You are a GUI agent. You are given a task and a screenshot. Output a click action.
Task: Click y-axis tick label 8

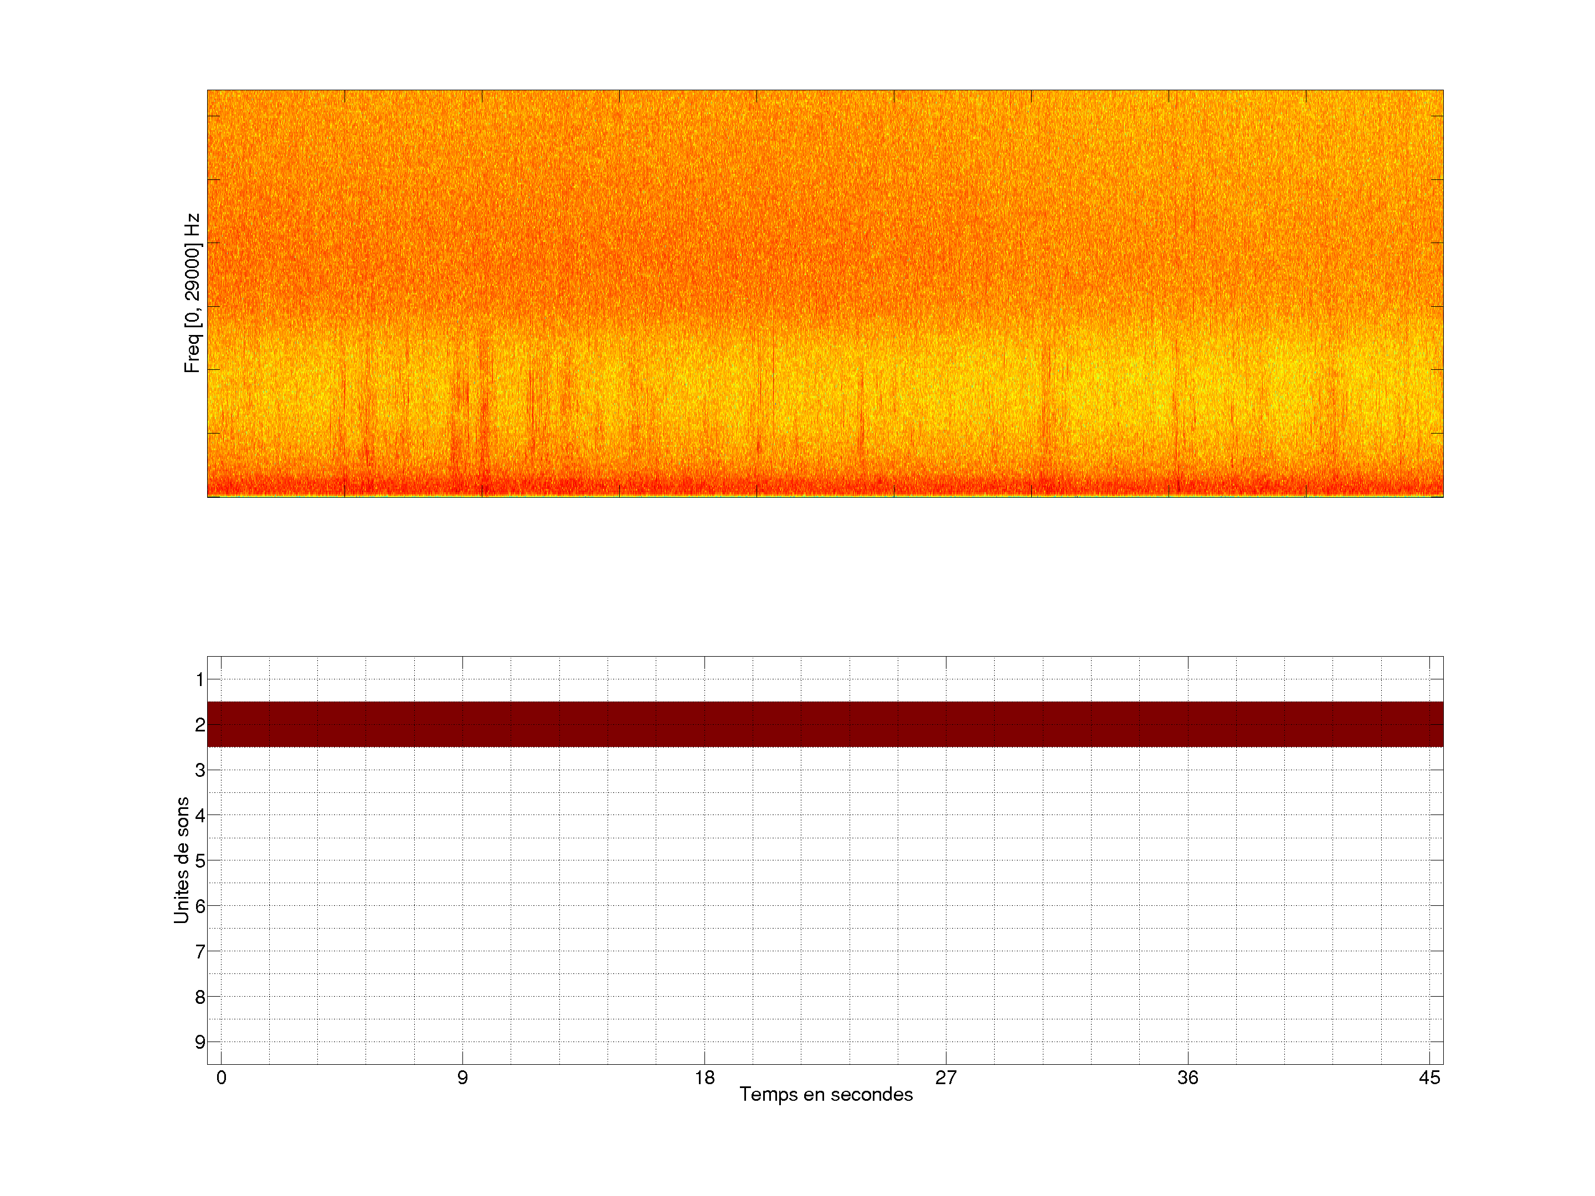[200, 997]
